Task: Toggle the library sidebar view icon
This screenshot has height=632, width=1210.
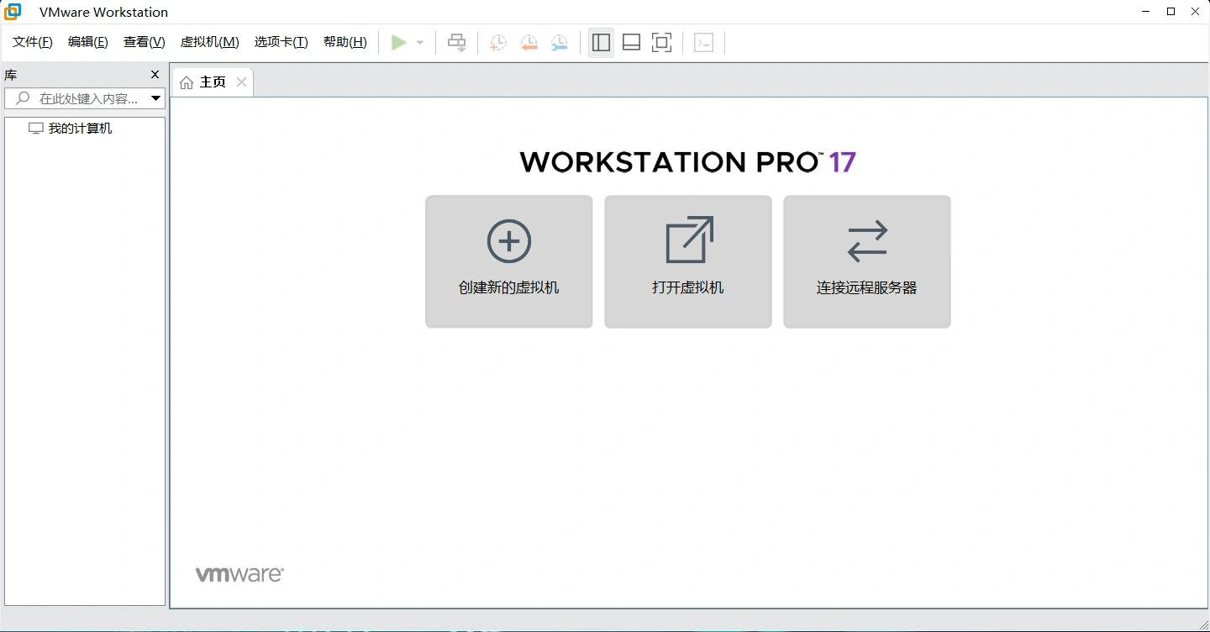Action: pyautogui.click(x=601, y=43)
